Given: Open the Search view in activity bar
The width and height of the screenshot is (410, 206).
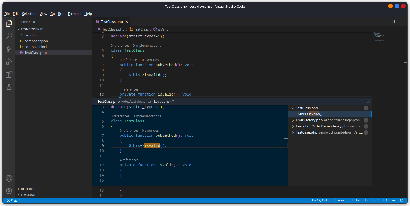Looking at the screenshot, I should point(9,36).
